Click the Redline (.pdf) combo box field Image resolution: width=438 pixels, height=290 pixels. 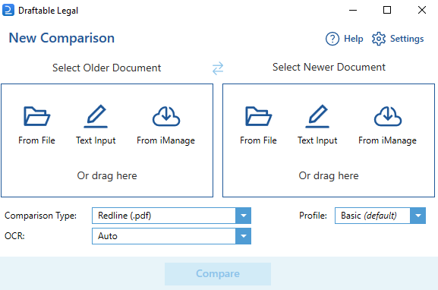coord(172,216)
